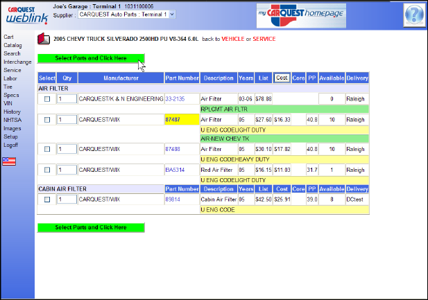Toggle the Cost column header button

[x=282, y=78]
